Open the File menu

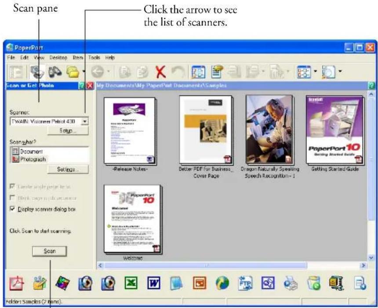click(x=11, y=58)
